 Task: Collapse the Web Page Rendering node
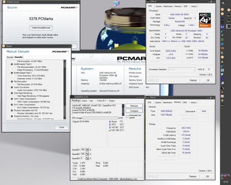(x=12, y=93)
